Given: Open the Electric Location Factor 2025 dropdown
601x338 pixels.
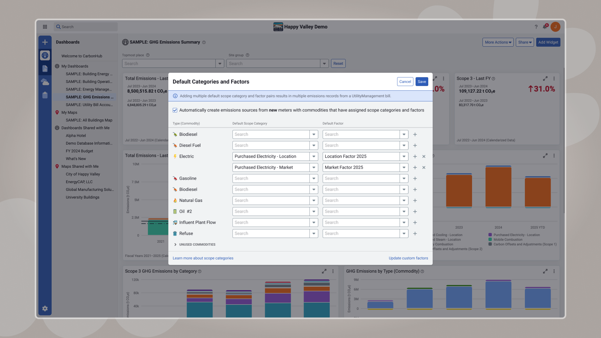Looking at the screenshot, I should pos(404,156).
